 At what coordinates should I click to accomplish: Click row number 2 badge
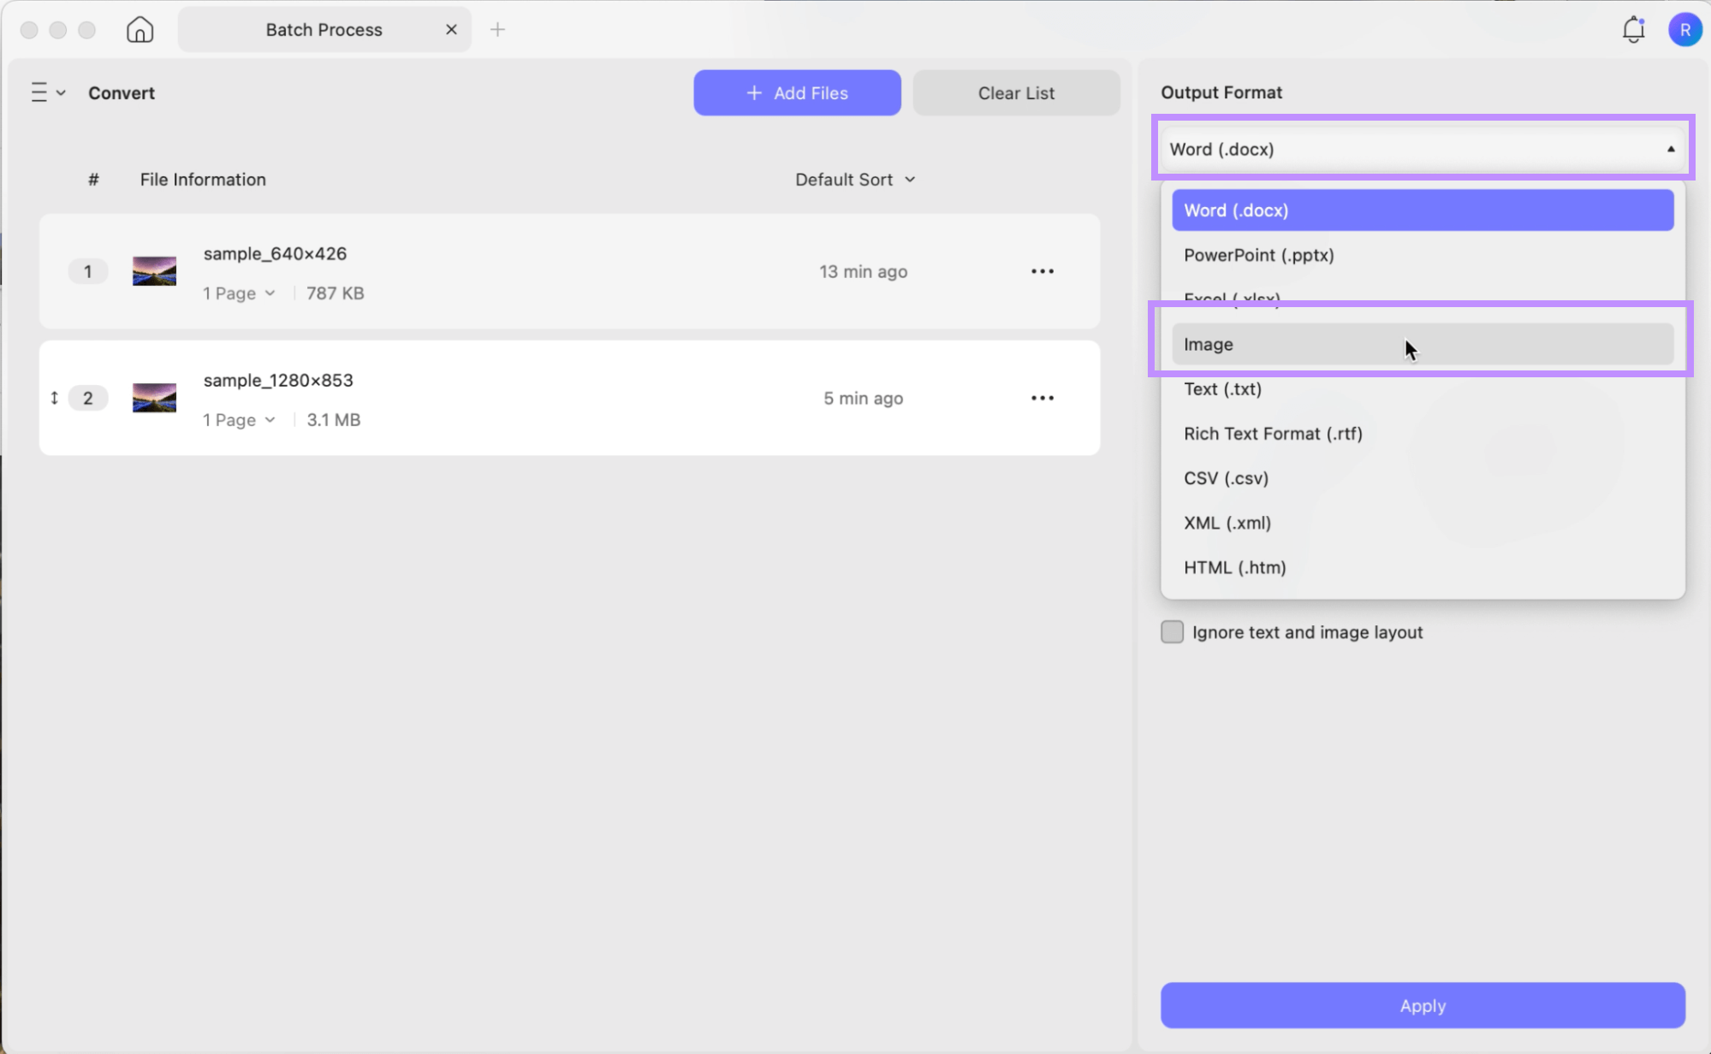point(87,398)
